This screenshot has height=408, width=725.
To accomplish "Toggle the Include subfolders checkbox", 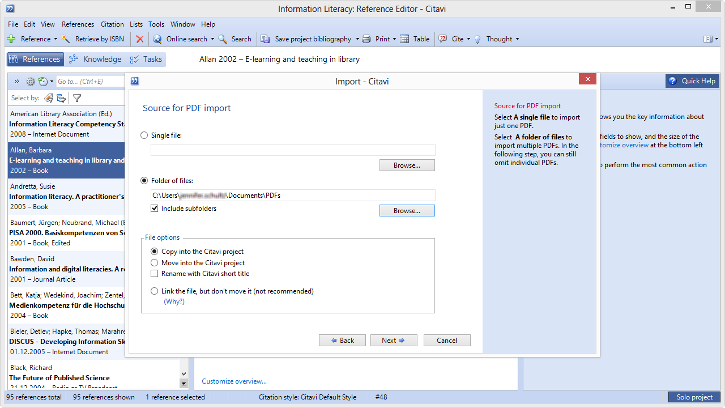I will tap(155, 209).
